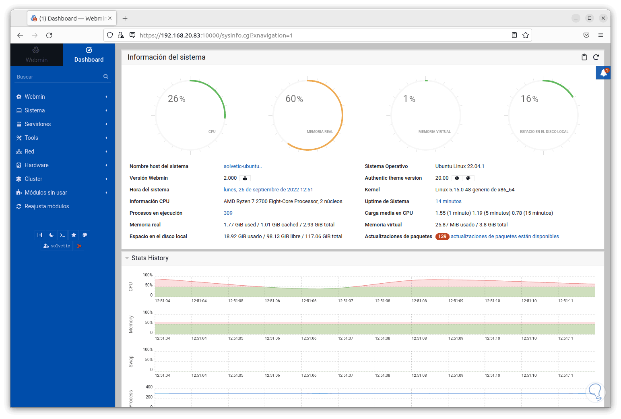Image resolution: width=621 pixels, height=419 pixels.
Task: Expand the Tools menu category
Action: point(62,138)
